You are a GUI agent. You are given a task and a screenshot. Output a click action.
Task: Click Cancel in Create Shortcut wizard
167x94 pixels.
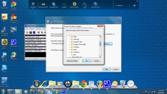tap(116, 69)
